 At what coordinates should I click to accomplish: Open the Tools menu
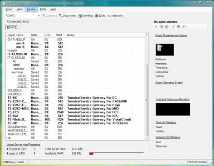pos(43,9)
